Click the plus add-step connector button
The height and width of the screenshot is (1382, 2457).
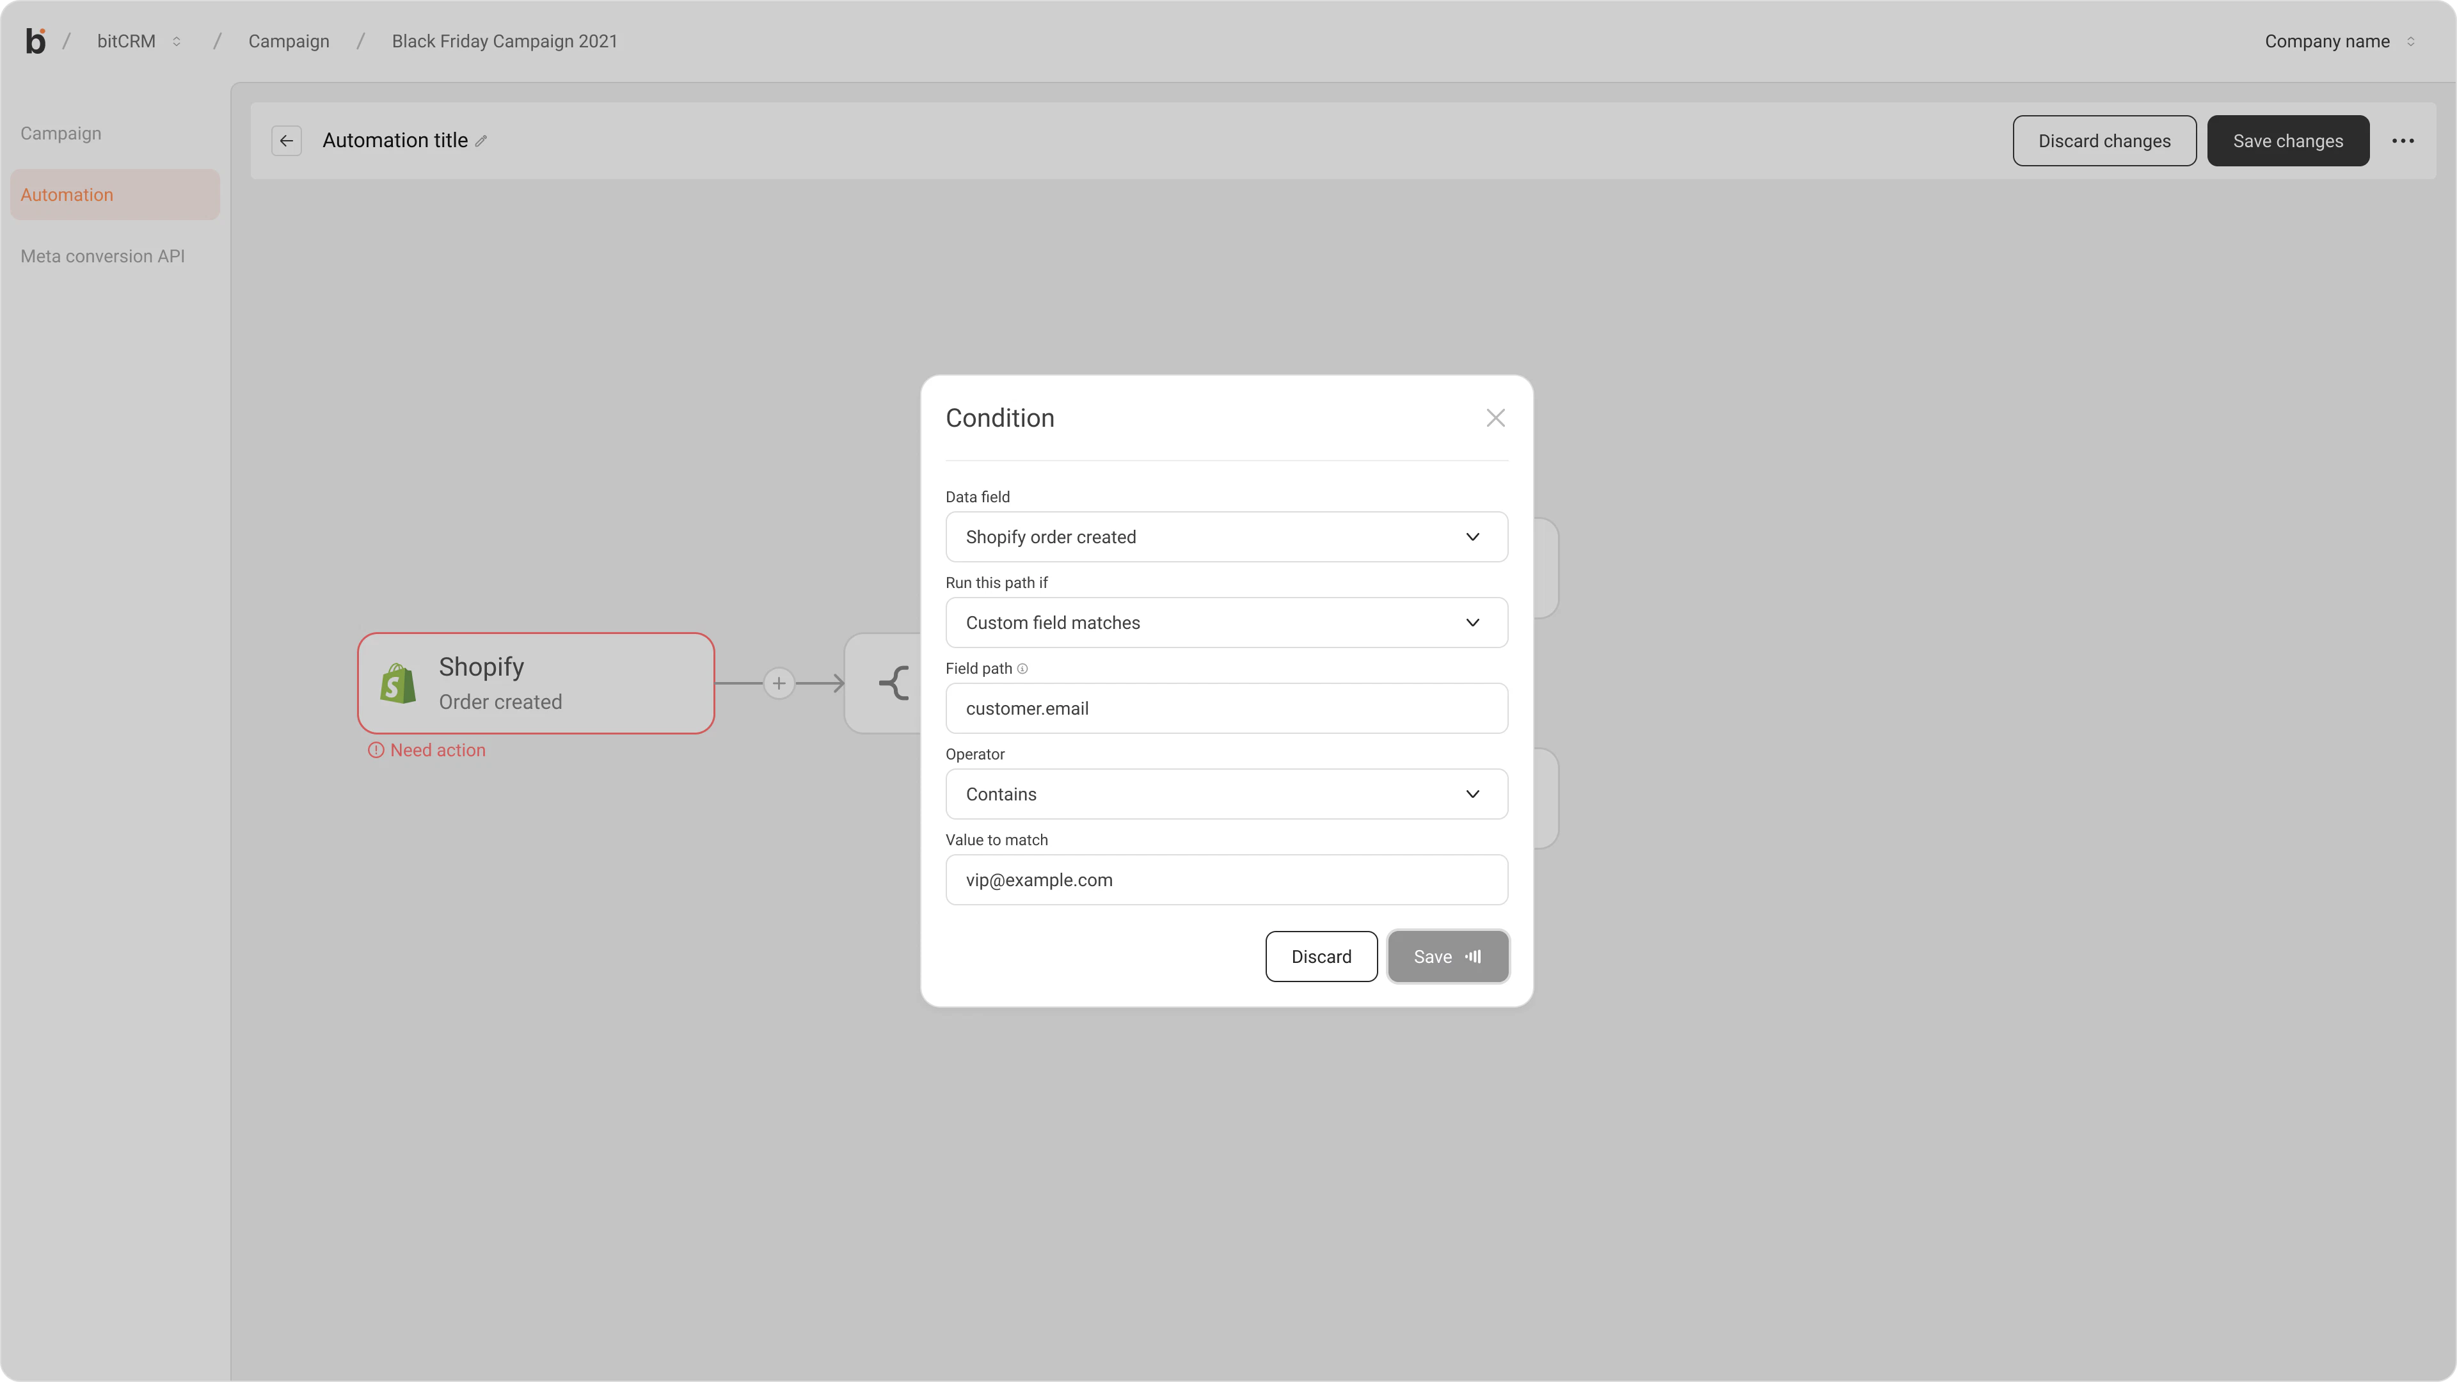coord(779,683)
